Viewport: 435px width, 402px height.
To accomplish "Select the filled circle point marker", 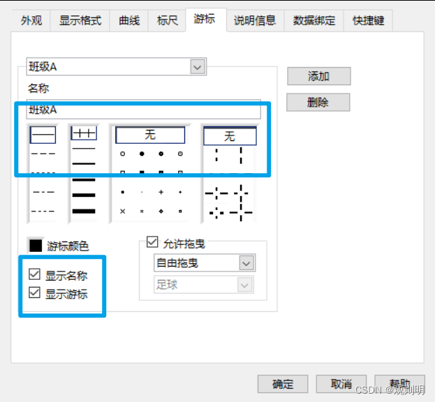I will pyautogui.click(x=142, y=154).
